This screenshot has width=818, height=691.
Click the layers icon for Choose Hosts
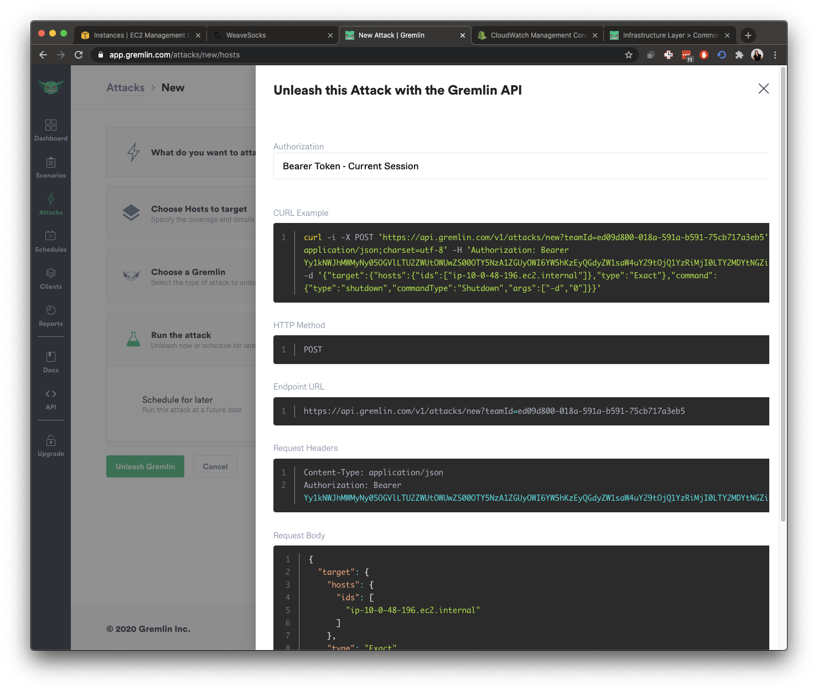(x=131, y=213)
